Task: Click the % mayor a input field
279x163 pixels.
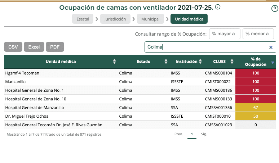Action: pyautogui.click(x=224, y=34)
